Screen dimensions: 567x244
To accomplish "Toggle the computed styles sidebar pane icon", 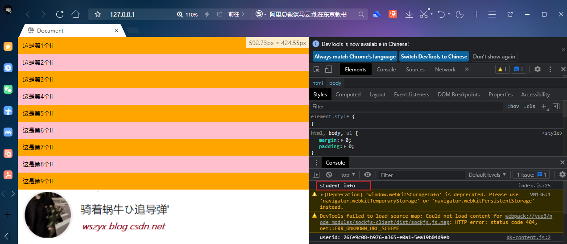I will (556, 107).
